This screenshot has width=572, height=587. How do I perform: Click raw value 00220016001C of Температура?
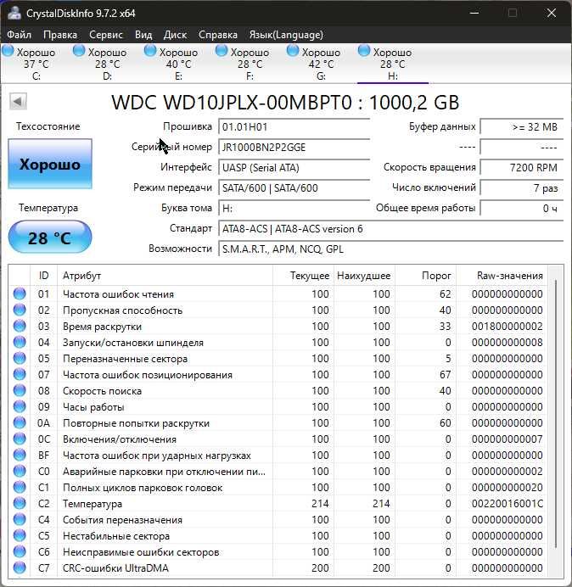click(x=508, y=504)
